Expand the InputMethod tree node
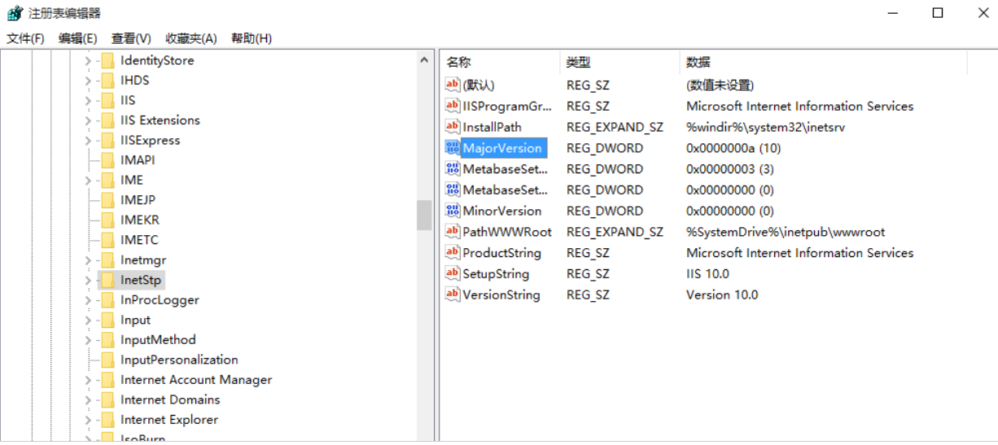This screenshot has height=445, width=998. 88,340
